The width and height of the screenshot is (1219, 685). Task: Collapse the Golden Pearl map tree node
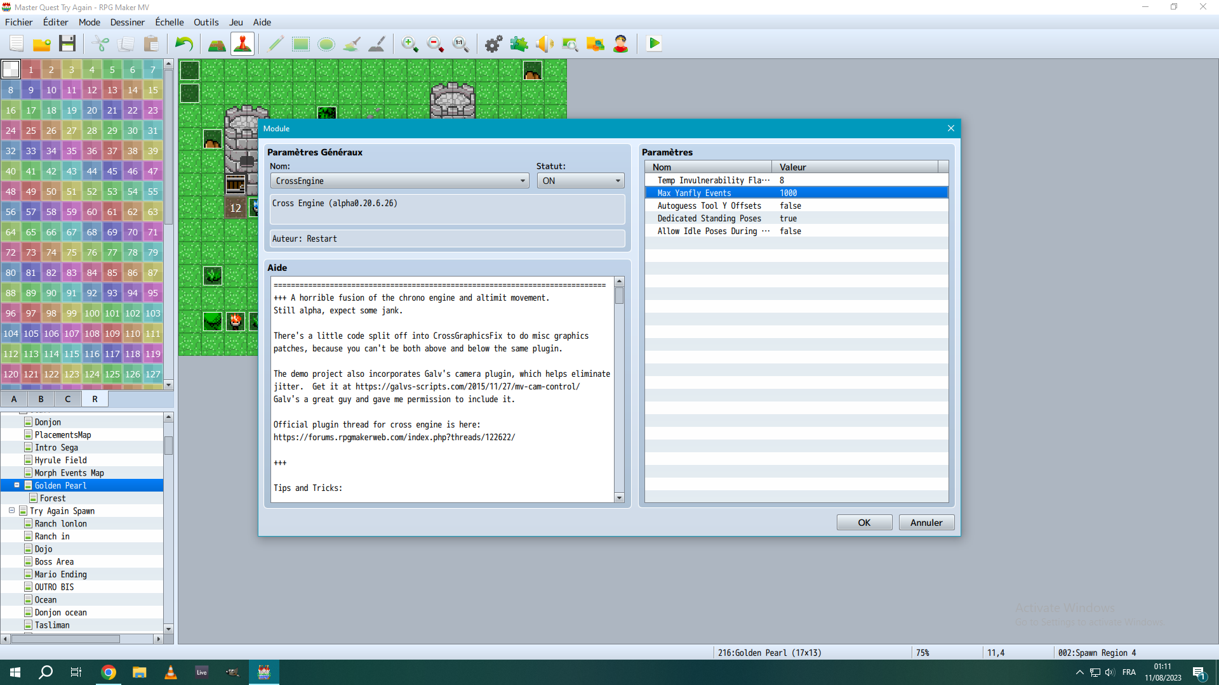17,485
